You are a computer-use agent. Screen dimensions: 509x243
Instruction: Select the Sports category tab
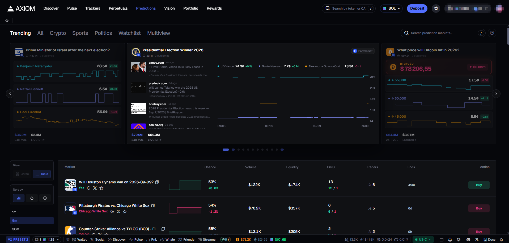pyautogui.click(x=80, y=33)
